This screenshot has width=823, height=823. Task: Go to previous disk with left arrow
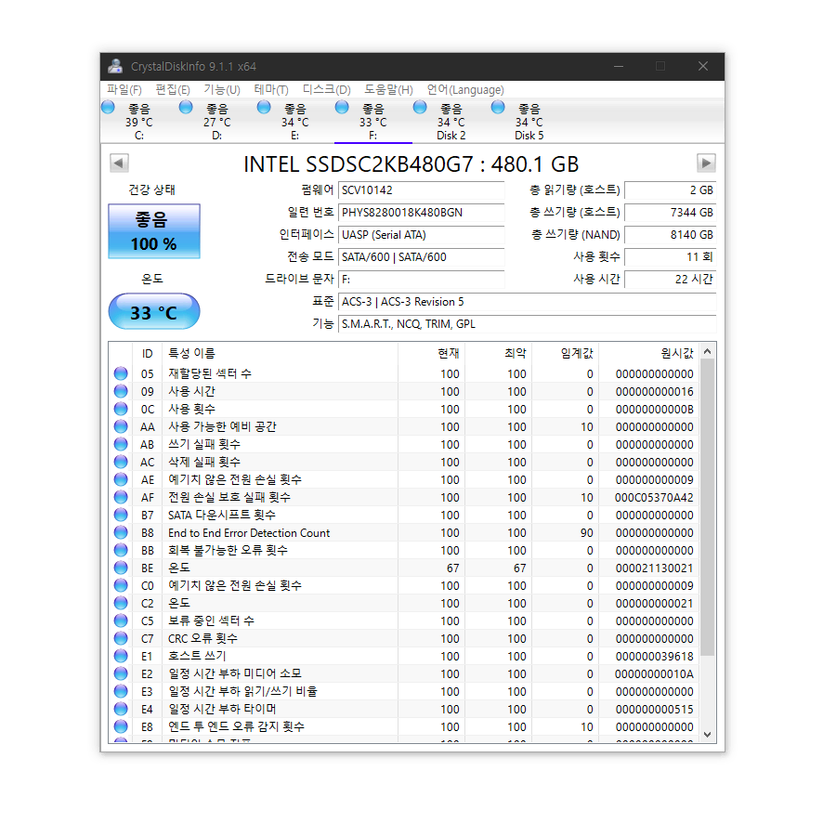pos(119,163)
